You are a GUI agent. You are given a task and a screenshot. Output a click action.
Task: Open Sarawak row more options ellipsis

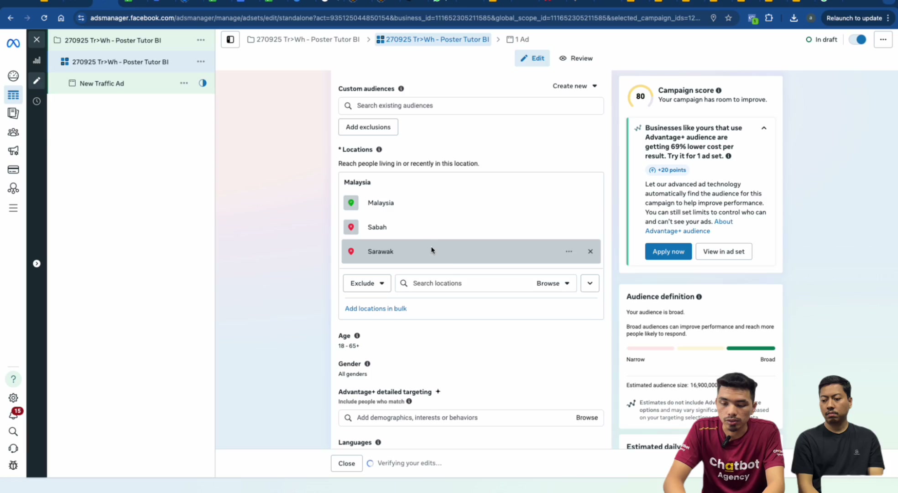(x=569, y=252)
